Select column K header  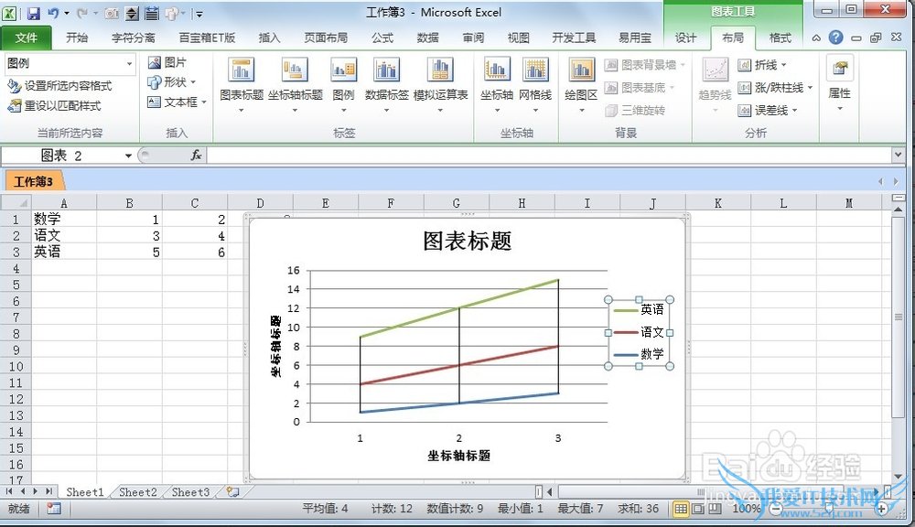[717, 203]
